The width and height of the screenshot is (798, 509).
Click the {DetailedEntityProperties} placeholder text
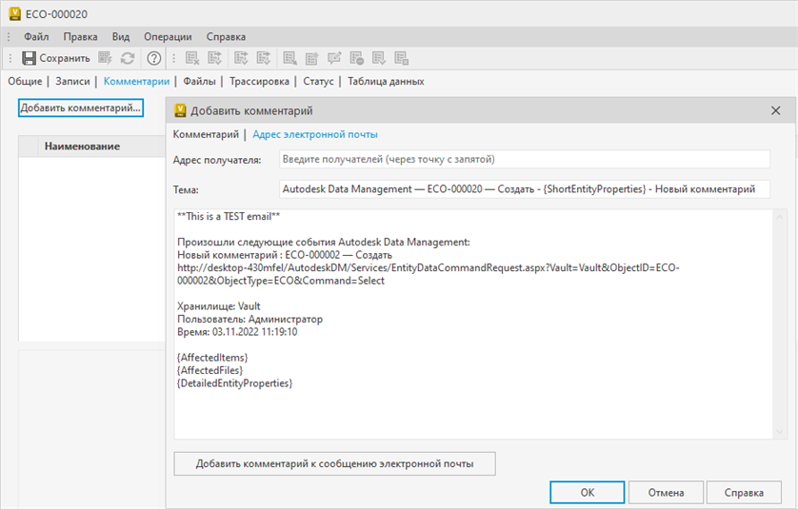click(x=234, y=382)
